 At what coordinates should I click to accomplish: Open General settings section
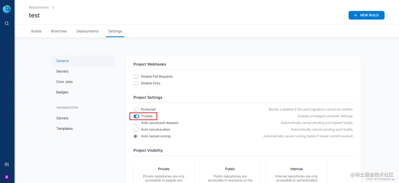click(83, 61)
